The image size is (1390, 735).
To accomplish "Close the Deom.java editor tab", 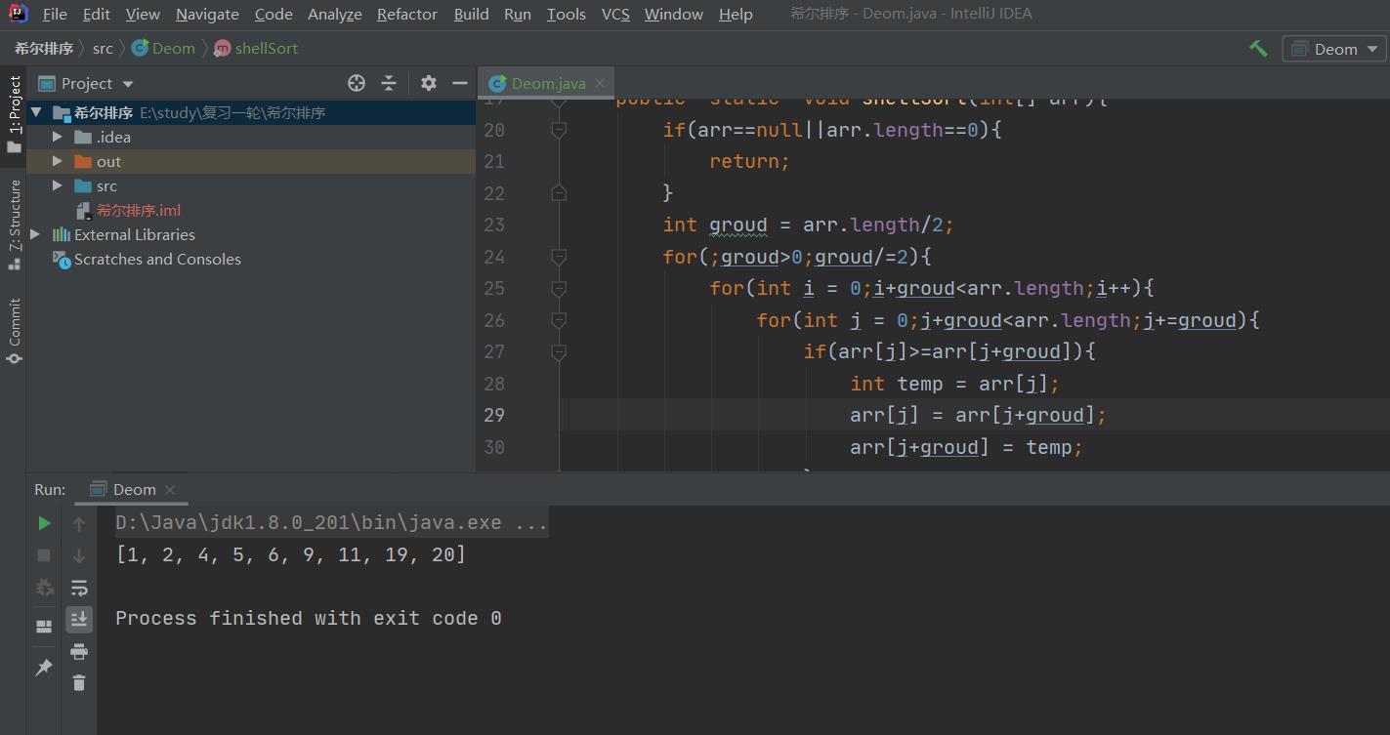I will [600, 83].
